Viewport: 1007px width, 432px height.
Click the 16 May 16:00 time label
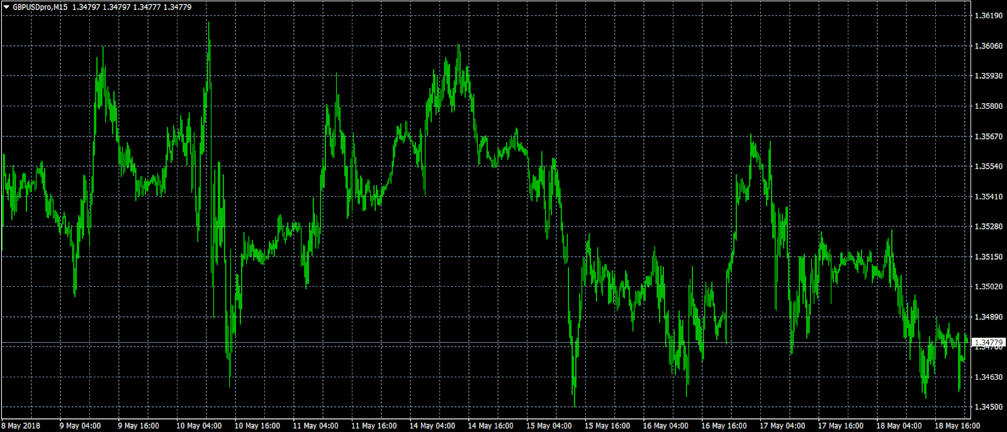tap(724, 426)
